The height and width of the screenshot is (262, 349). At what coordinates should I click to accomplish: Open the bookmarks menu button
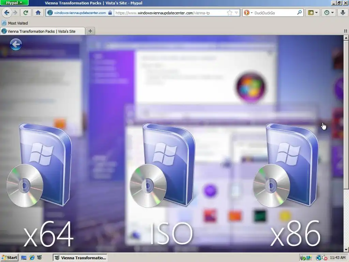(x=311, y=13)
